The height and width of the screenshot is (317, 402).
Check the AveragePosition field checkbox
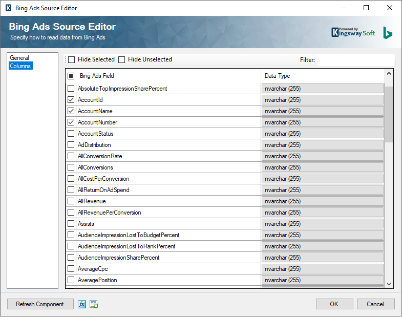click(x=71, y=280)
